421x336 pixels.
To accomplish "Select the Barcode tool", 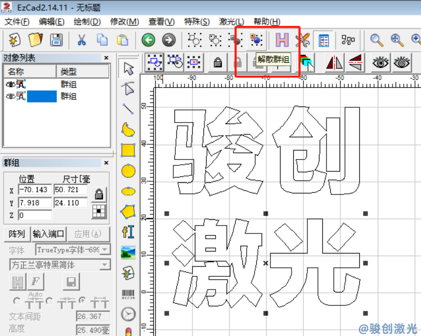I will coord(128,294).
